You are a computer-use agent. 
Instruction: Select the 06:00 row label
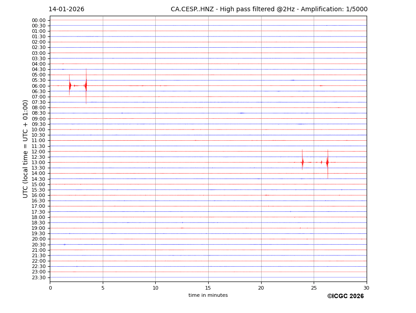pyautogui.click(x=39, y=86)
